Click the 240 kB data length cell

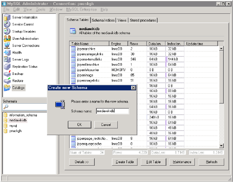coord(156,117)
